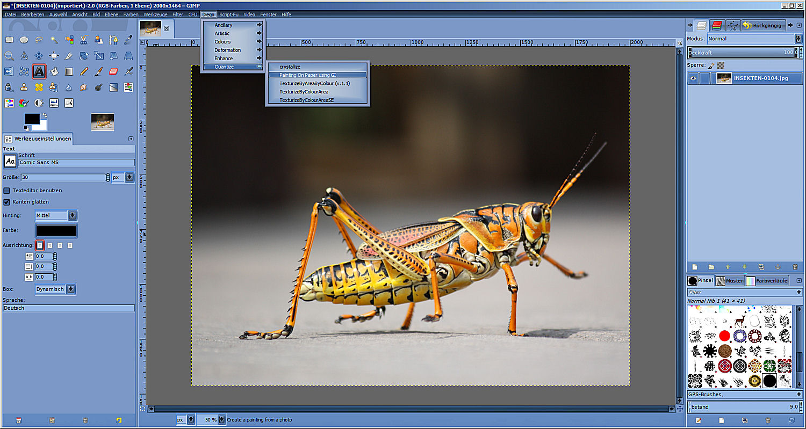Toggle the lock alpha channel checkerboard icon

coord(721,65)
